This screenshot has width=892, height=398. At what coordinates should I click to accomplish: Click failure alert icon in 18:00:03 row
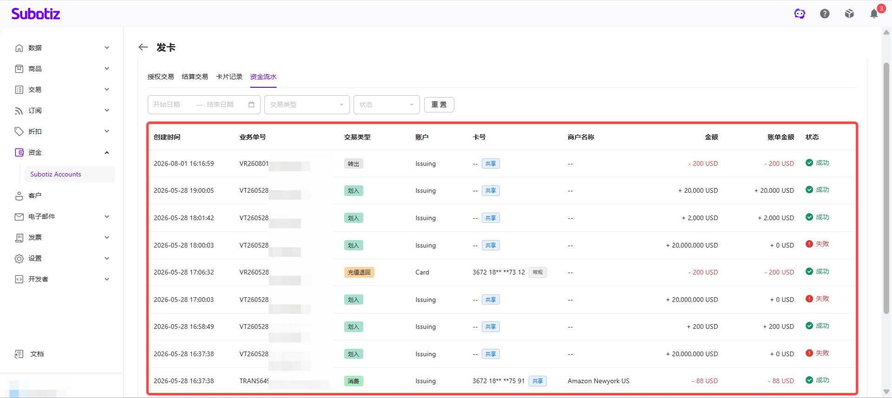pos(809,244)
